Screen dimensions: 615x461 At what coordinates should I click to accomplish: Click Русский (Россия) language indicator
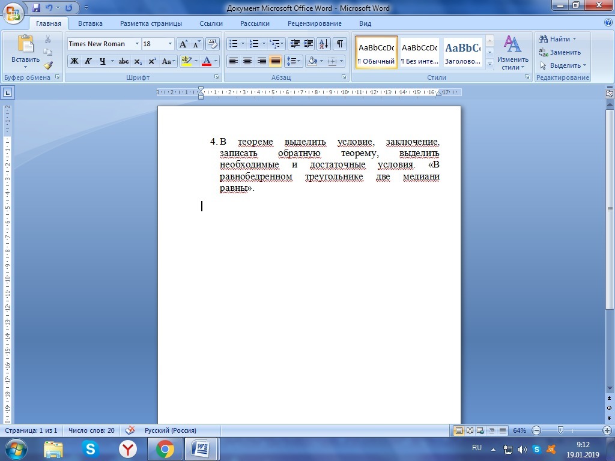tap(170, 430)
